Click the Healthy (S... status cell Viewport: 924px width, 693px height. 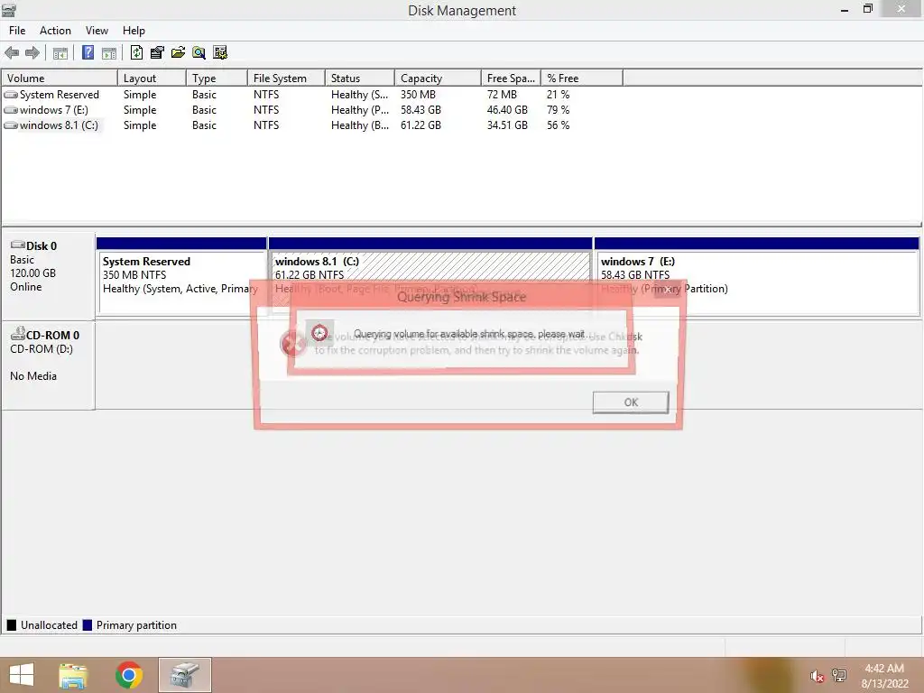click(359, 94)
